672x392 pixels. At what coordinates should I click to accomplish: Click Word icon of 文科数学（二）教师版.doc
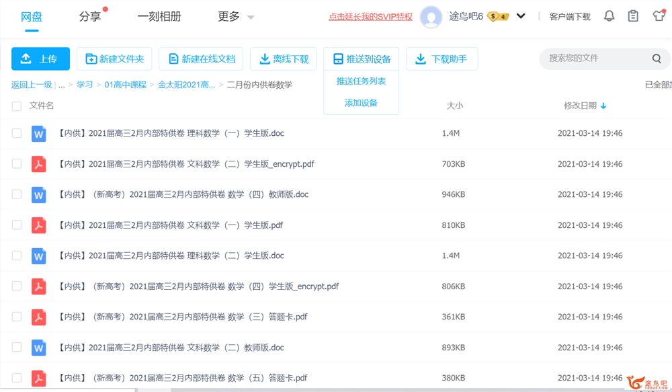38,348
